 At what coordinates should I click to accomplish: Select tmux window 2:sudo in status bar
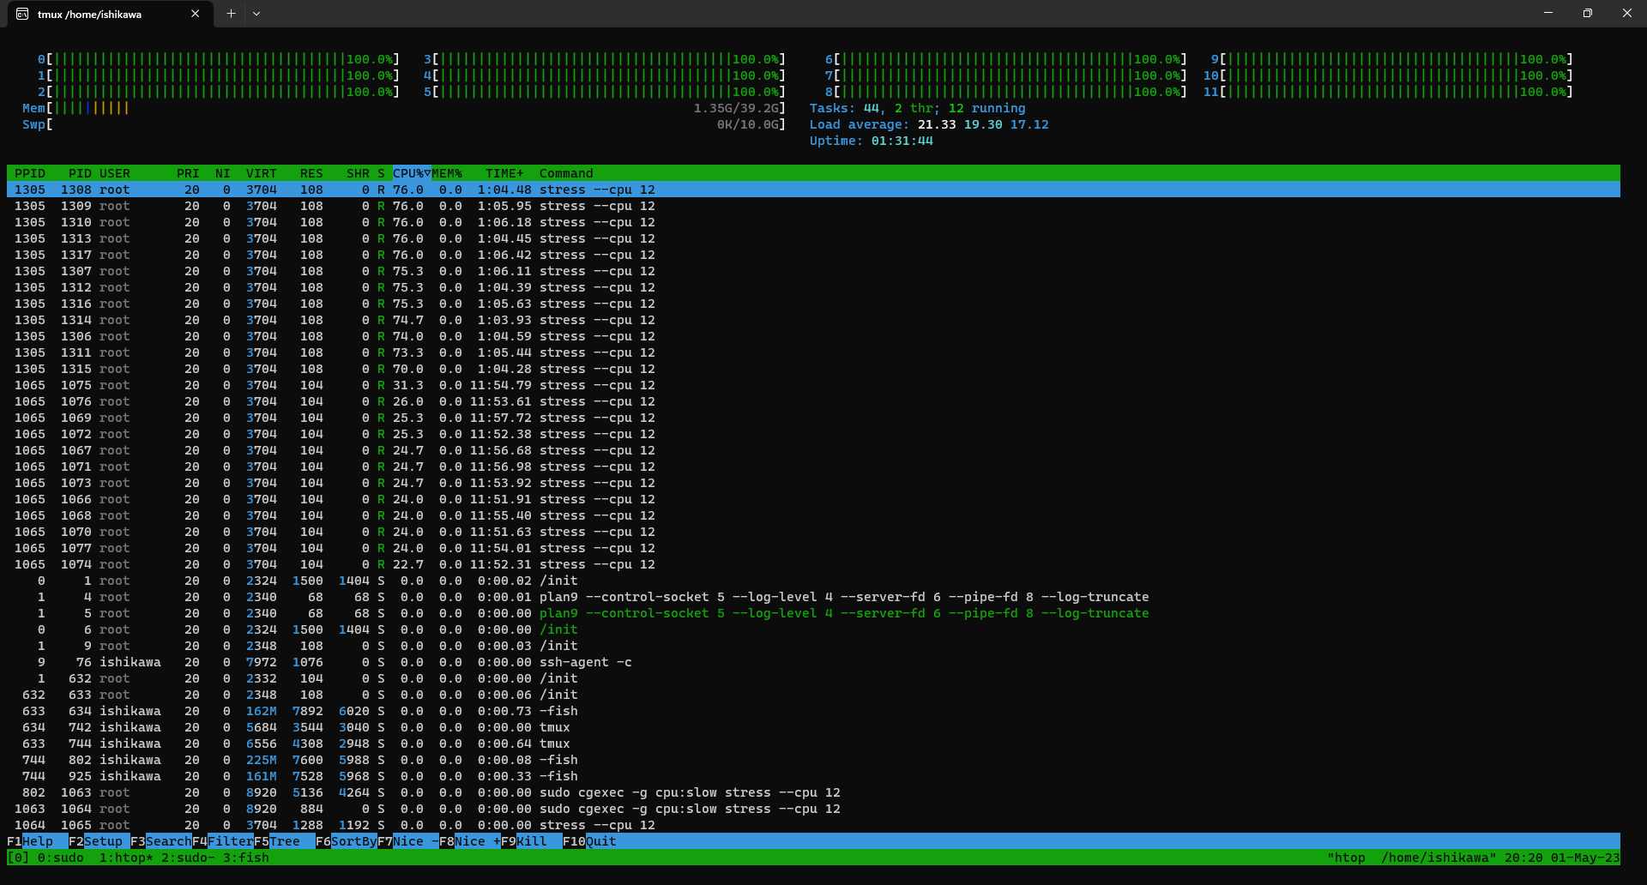[x=188, y=858]
